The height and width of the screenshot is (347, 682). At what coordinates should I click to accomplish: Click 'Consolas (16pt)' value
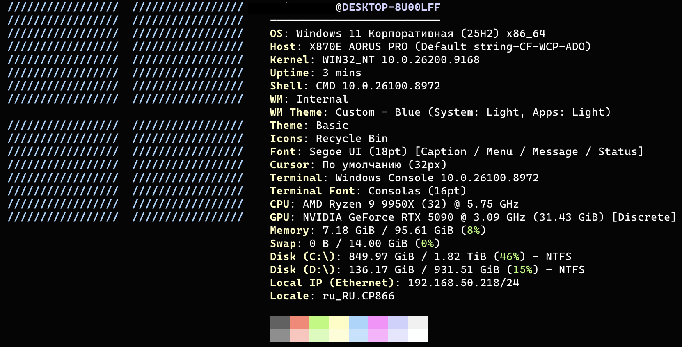(x=417, y=191)
